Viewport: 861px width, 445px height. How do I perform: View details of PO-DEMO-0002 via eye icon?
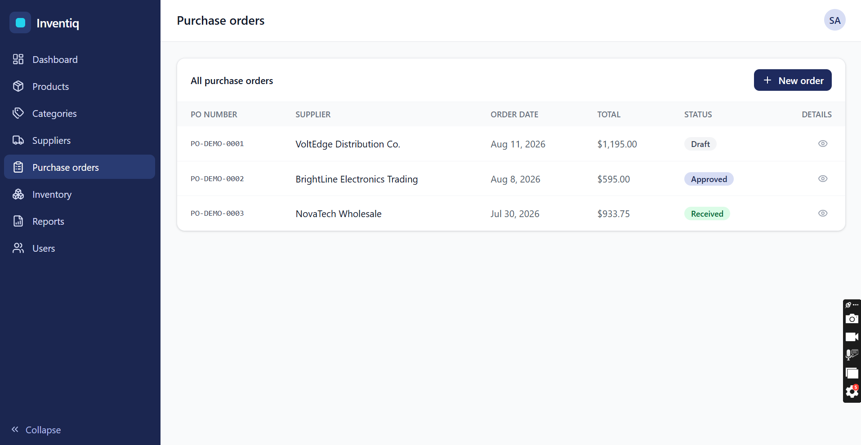point(823,178)
